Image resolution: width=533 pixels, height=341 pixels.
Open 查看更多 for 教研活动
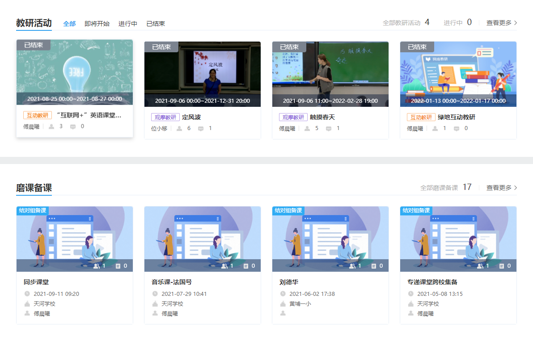click(499, 23)
